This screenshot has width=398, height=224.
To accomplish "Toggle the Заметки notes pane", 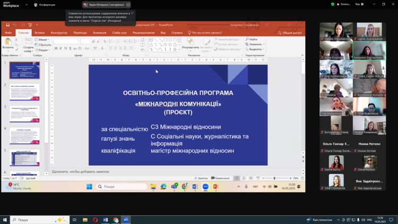I will (201, 178).
